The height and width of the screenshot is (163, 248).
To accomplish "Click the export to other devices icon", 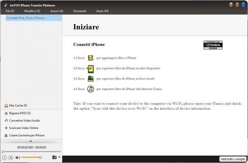I will (x=90, y=69).
